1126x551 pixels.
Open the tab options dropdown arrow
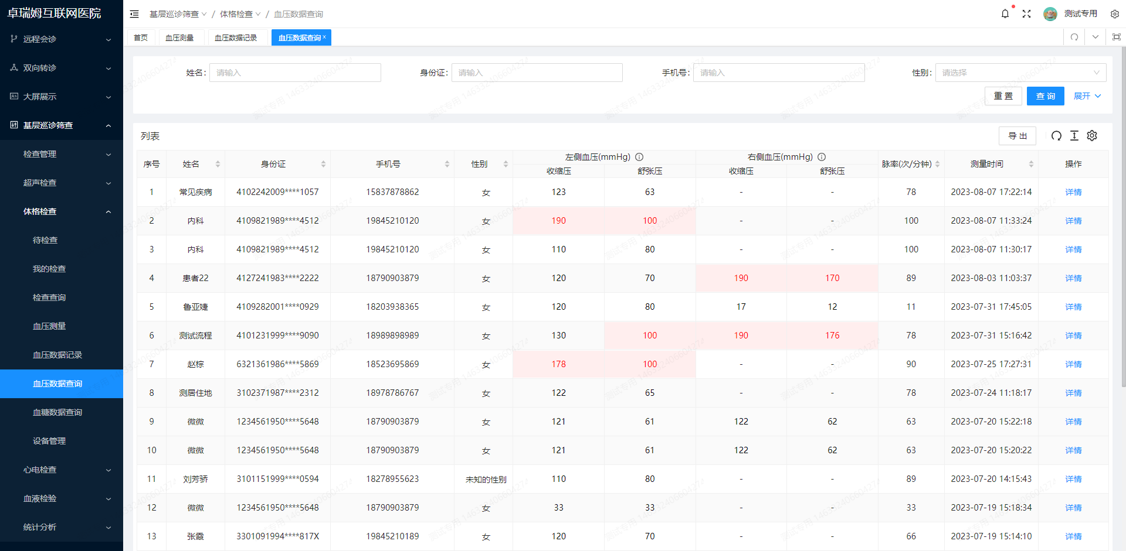pos(1096,37)
